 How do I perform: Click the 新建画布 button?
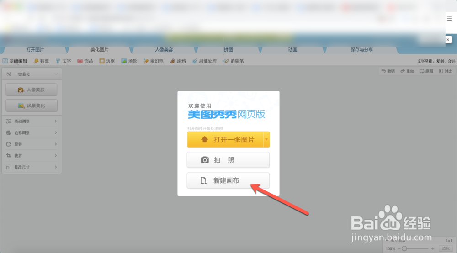coord(228,180)
